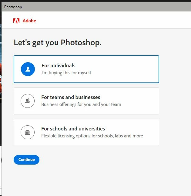Click the blue person icon for individuals
The image size is (191, 196).
click(28, 69)
